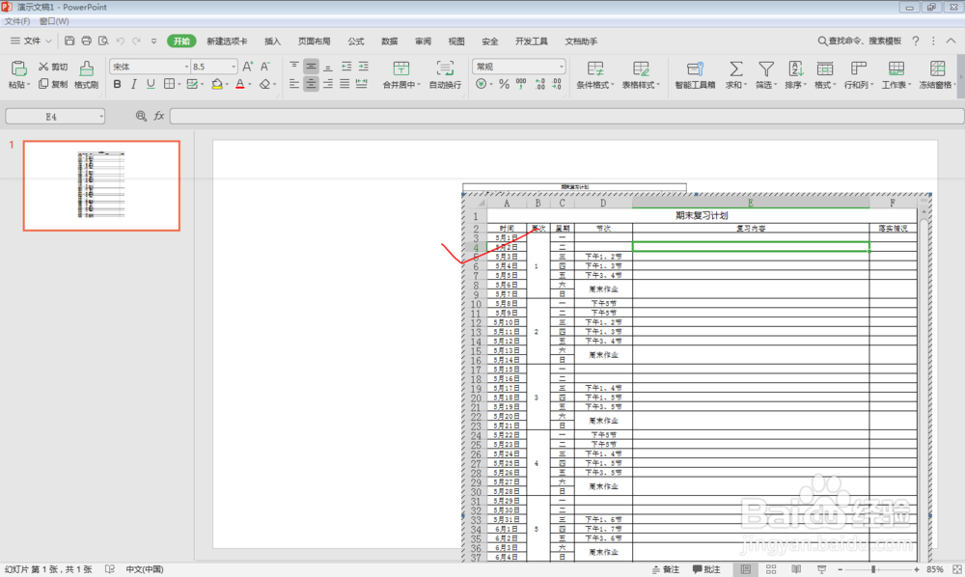Screen dimensions: 965x577
Task: Click the eraser clear-format icon
Action: (264, 84)
